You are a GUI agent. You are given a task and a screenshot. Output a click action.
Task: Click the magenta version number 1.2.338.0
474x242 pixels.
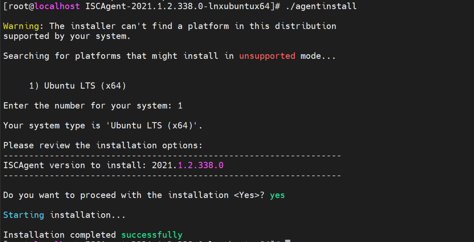point(201,165)
